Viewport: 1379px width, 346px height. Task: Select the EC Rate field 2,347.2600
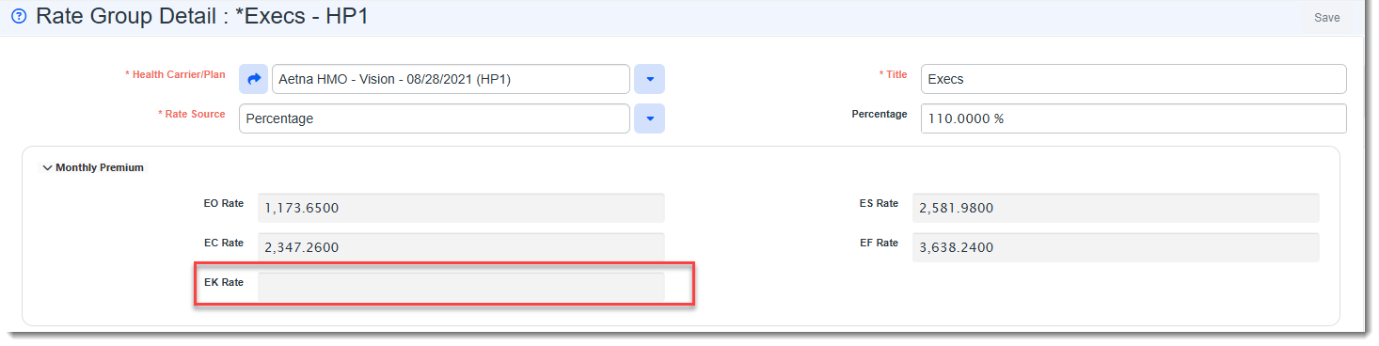pos(461,247)
